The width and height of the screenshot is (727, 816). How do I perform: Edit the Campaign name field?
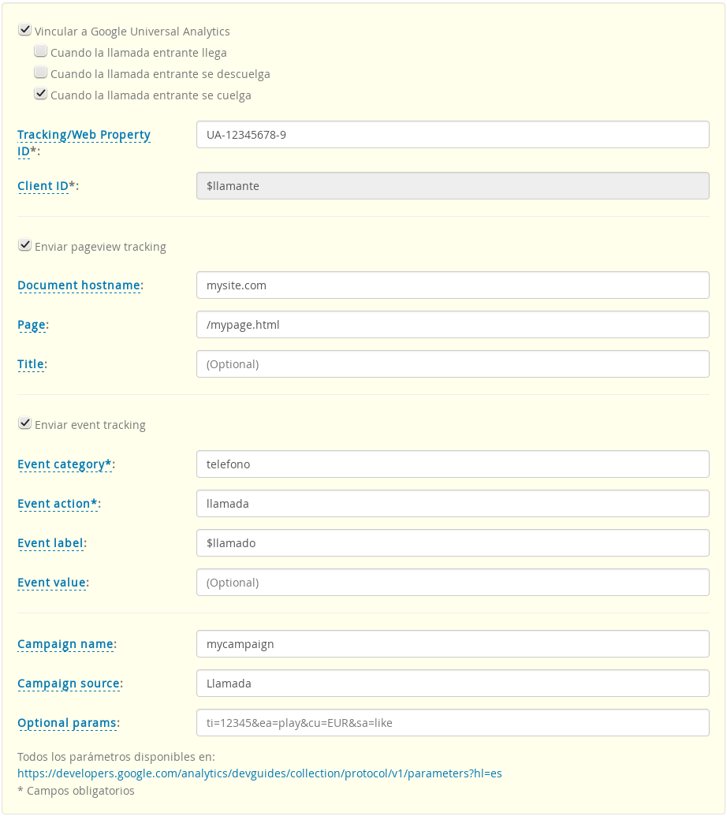453,644
